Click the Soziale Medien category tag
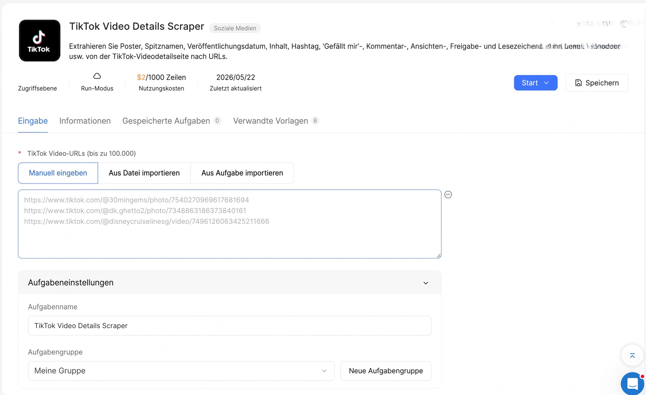The height and width of the screenshot is (395, 646). (235, 28)
